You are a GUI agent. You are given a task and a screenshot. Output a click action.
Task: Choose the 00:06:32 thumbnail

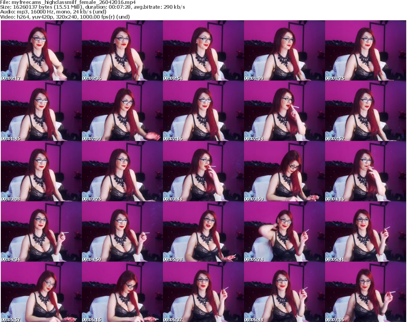tap(203, 292)
